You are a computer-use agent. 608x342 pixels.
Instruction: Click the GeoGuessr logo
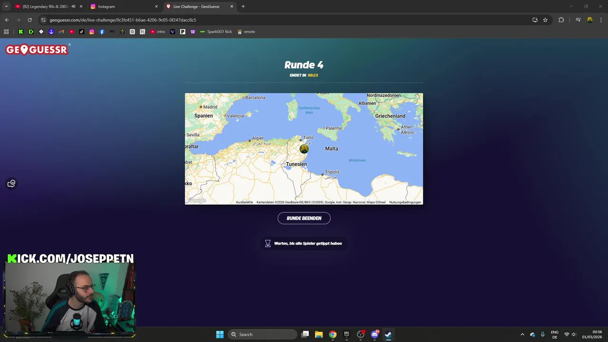pos(38,49)
